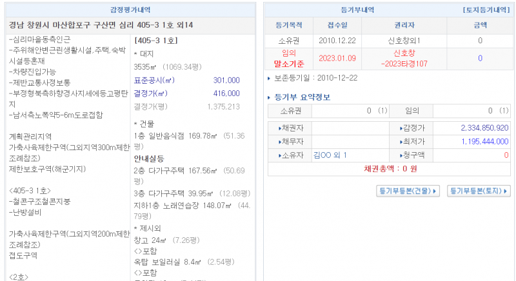The image size is (516, 281).
Task: Click the 접수일 column header
Action: click(x=336, y=26)
